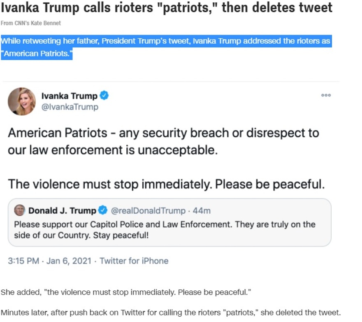
Task: Click the paragraph beginning "She added"
Action: 126,292
